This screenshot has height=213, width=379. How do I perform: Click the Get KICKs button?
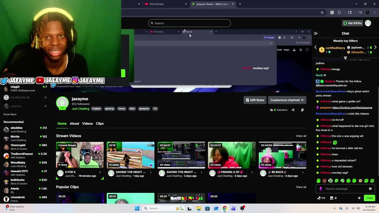click(x=352, y=23)
